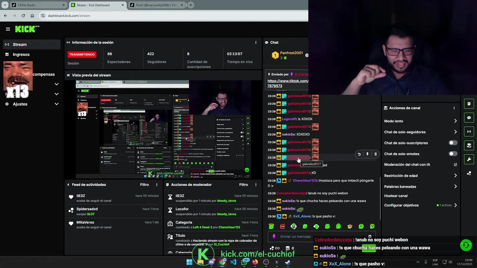The height and width of the screenshot is (268, 477).
Task: Click XxX_Alone username in chat
Action: [x=302, y=216]
